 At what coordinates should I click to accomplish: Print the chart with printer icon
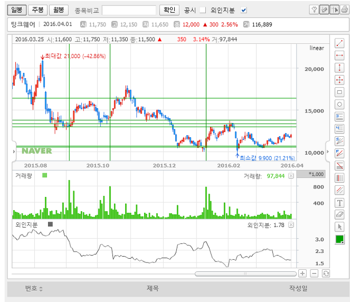point(344,10)
